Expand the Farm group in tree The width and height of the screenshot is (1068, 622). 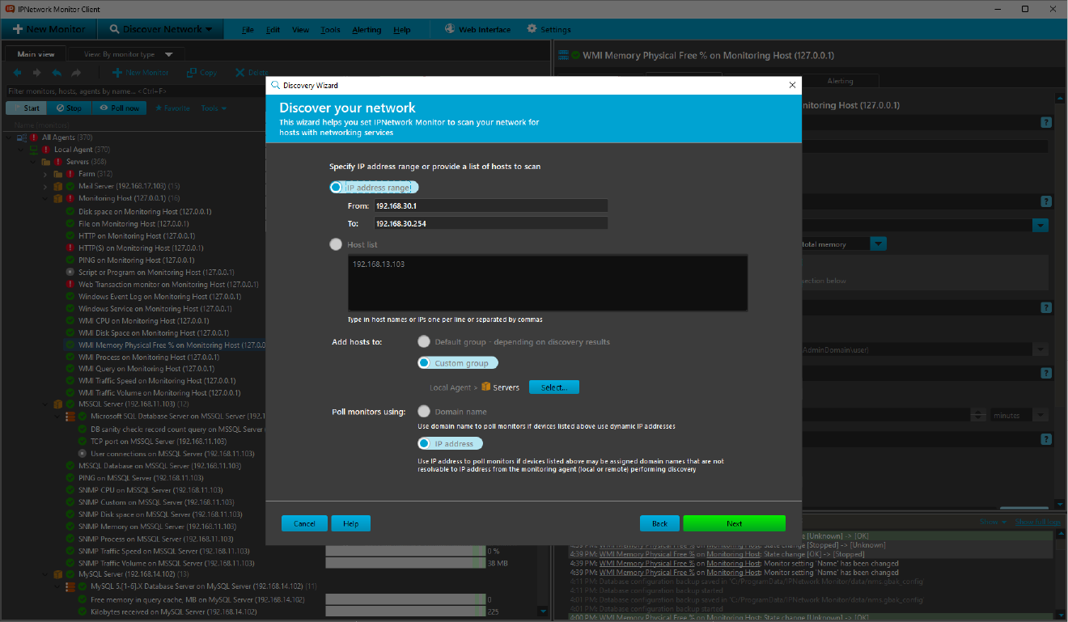click(46, 174)
